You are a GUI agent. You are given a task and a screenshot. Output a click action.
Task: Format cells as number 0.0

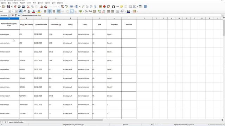(x=90, y=11)
